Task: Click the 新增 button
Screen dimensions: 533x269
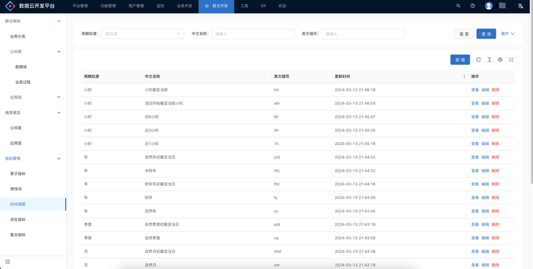Action: (460, 59)
